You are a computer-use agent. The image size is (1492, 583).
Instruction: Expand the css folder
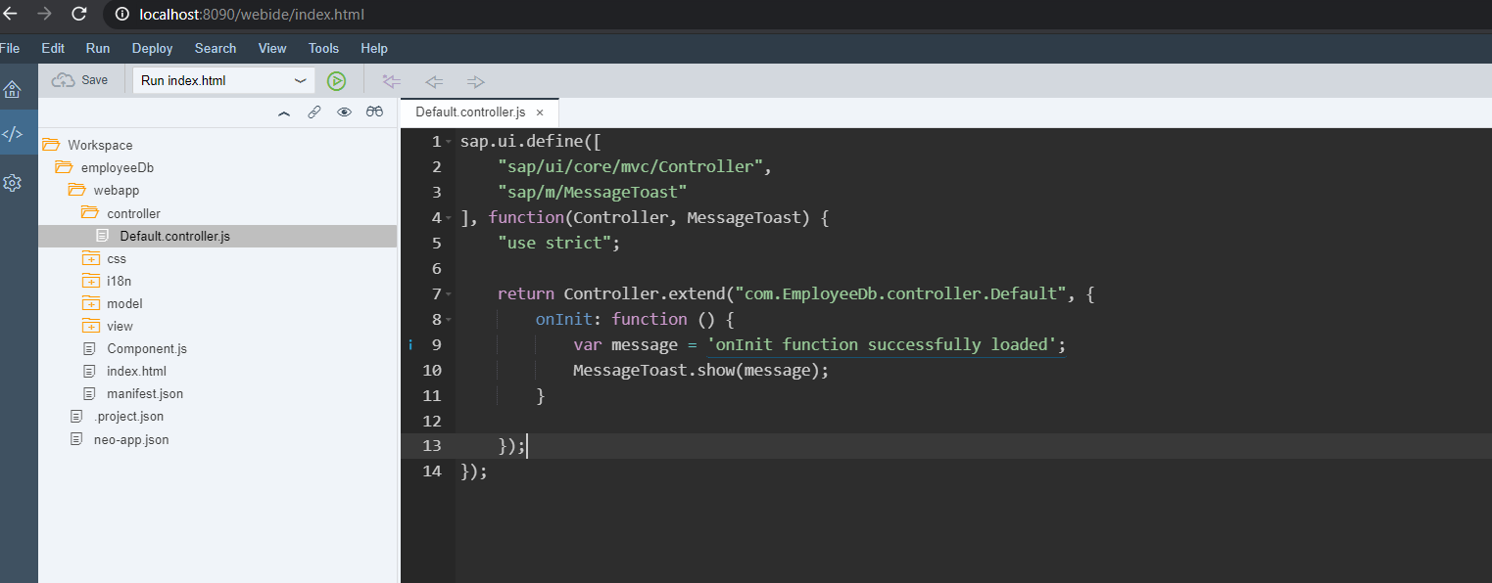click(x=90, y=258)
